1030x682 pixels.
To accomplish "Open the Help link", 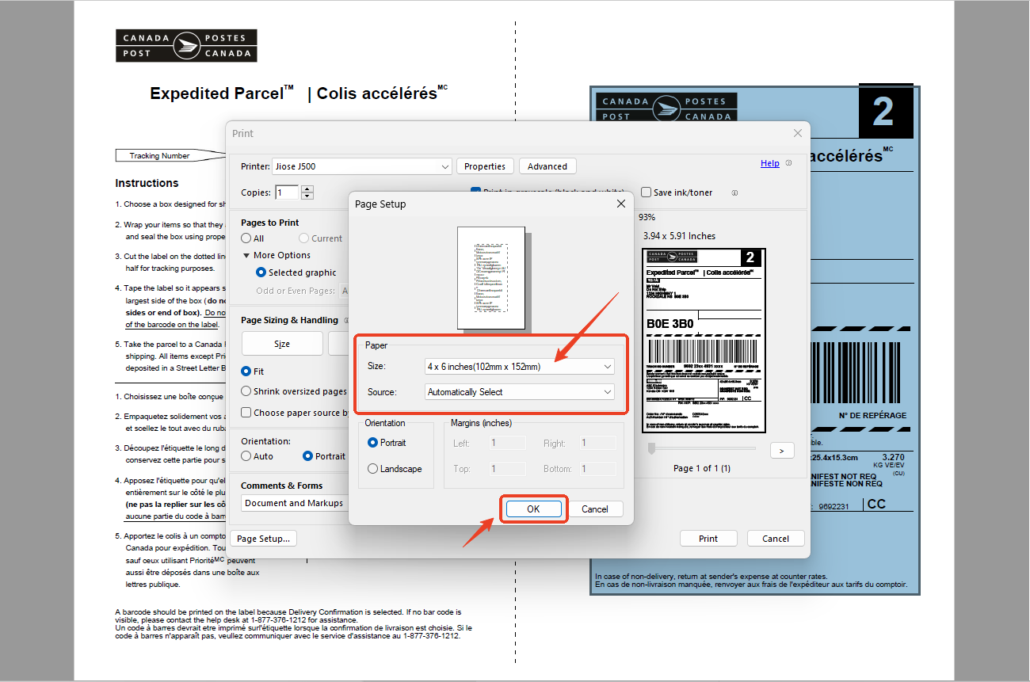I will click(770, 163).
